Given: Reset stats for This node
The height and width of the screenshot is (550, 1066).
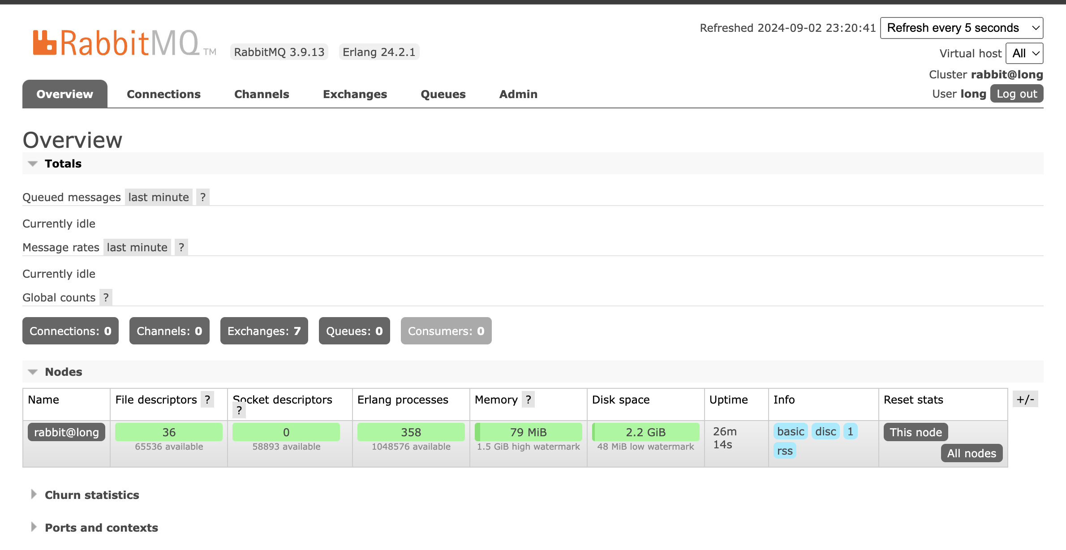Looking at the screenshot, I should pos(916,432).
